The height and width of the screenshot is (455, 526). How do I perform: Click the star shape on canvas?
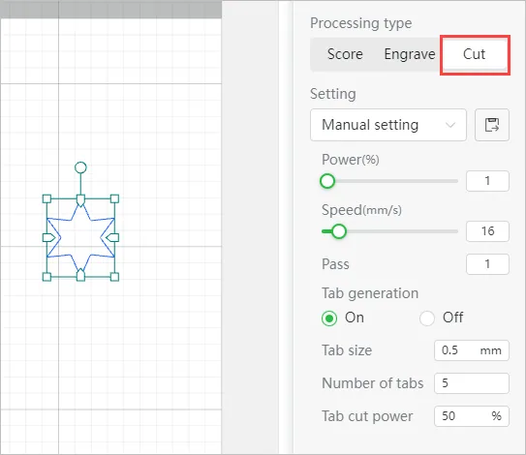[80, 238]
